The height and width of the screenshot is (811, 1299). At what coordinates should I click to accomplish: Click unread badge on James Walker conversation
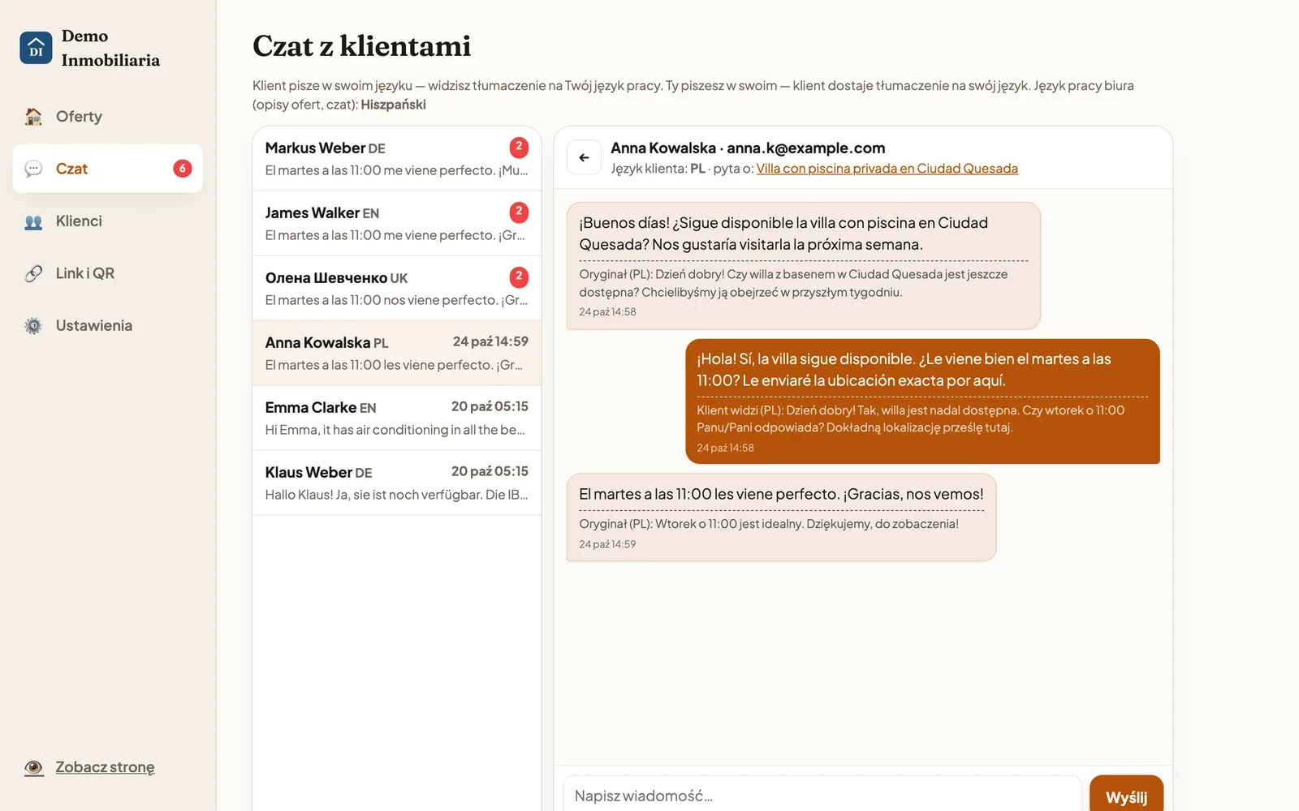[519, 212]
